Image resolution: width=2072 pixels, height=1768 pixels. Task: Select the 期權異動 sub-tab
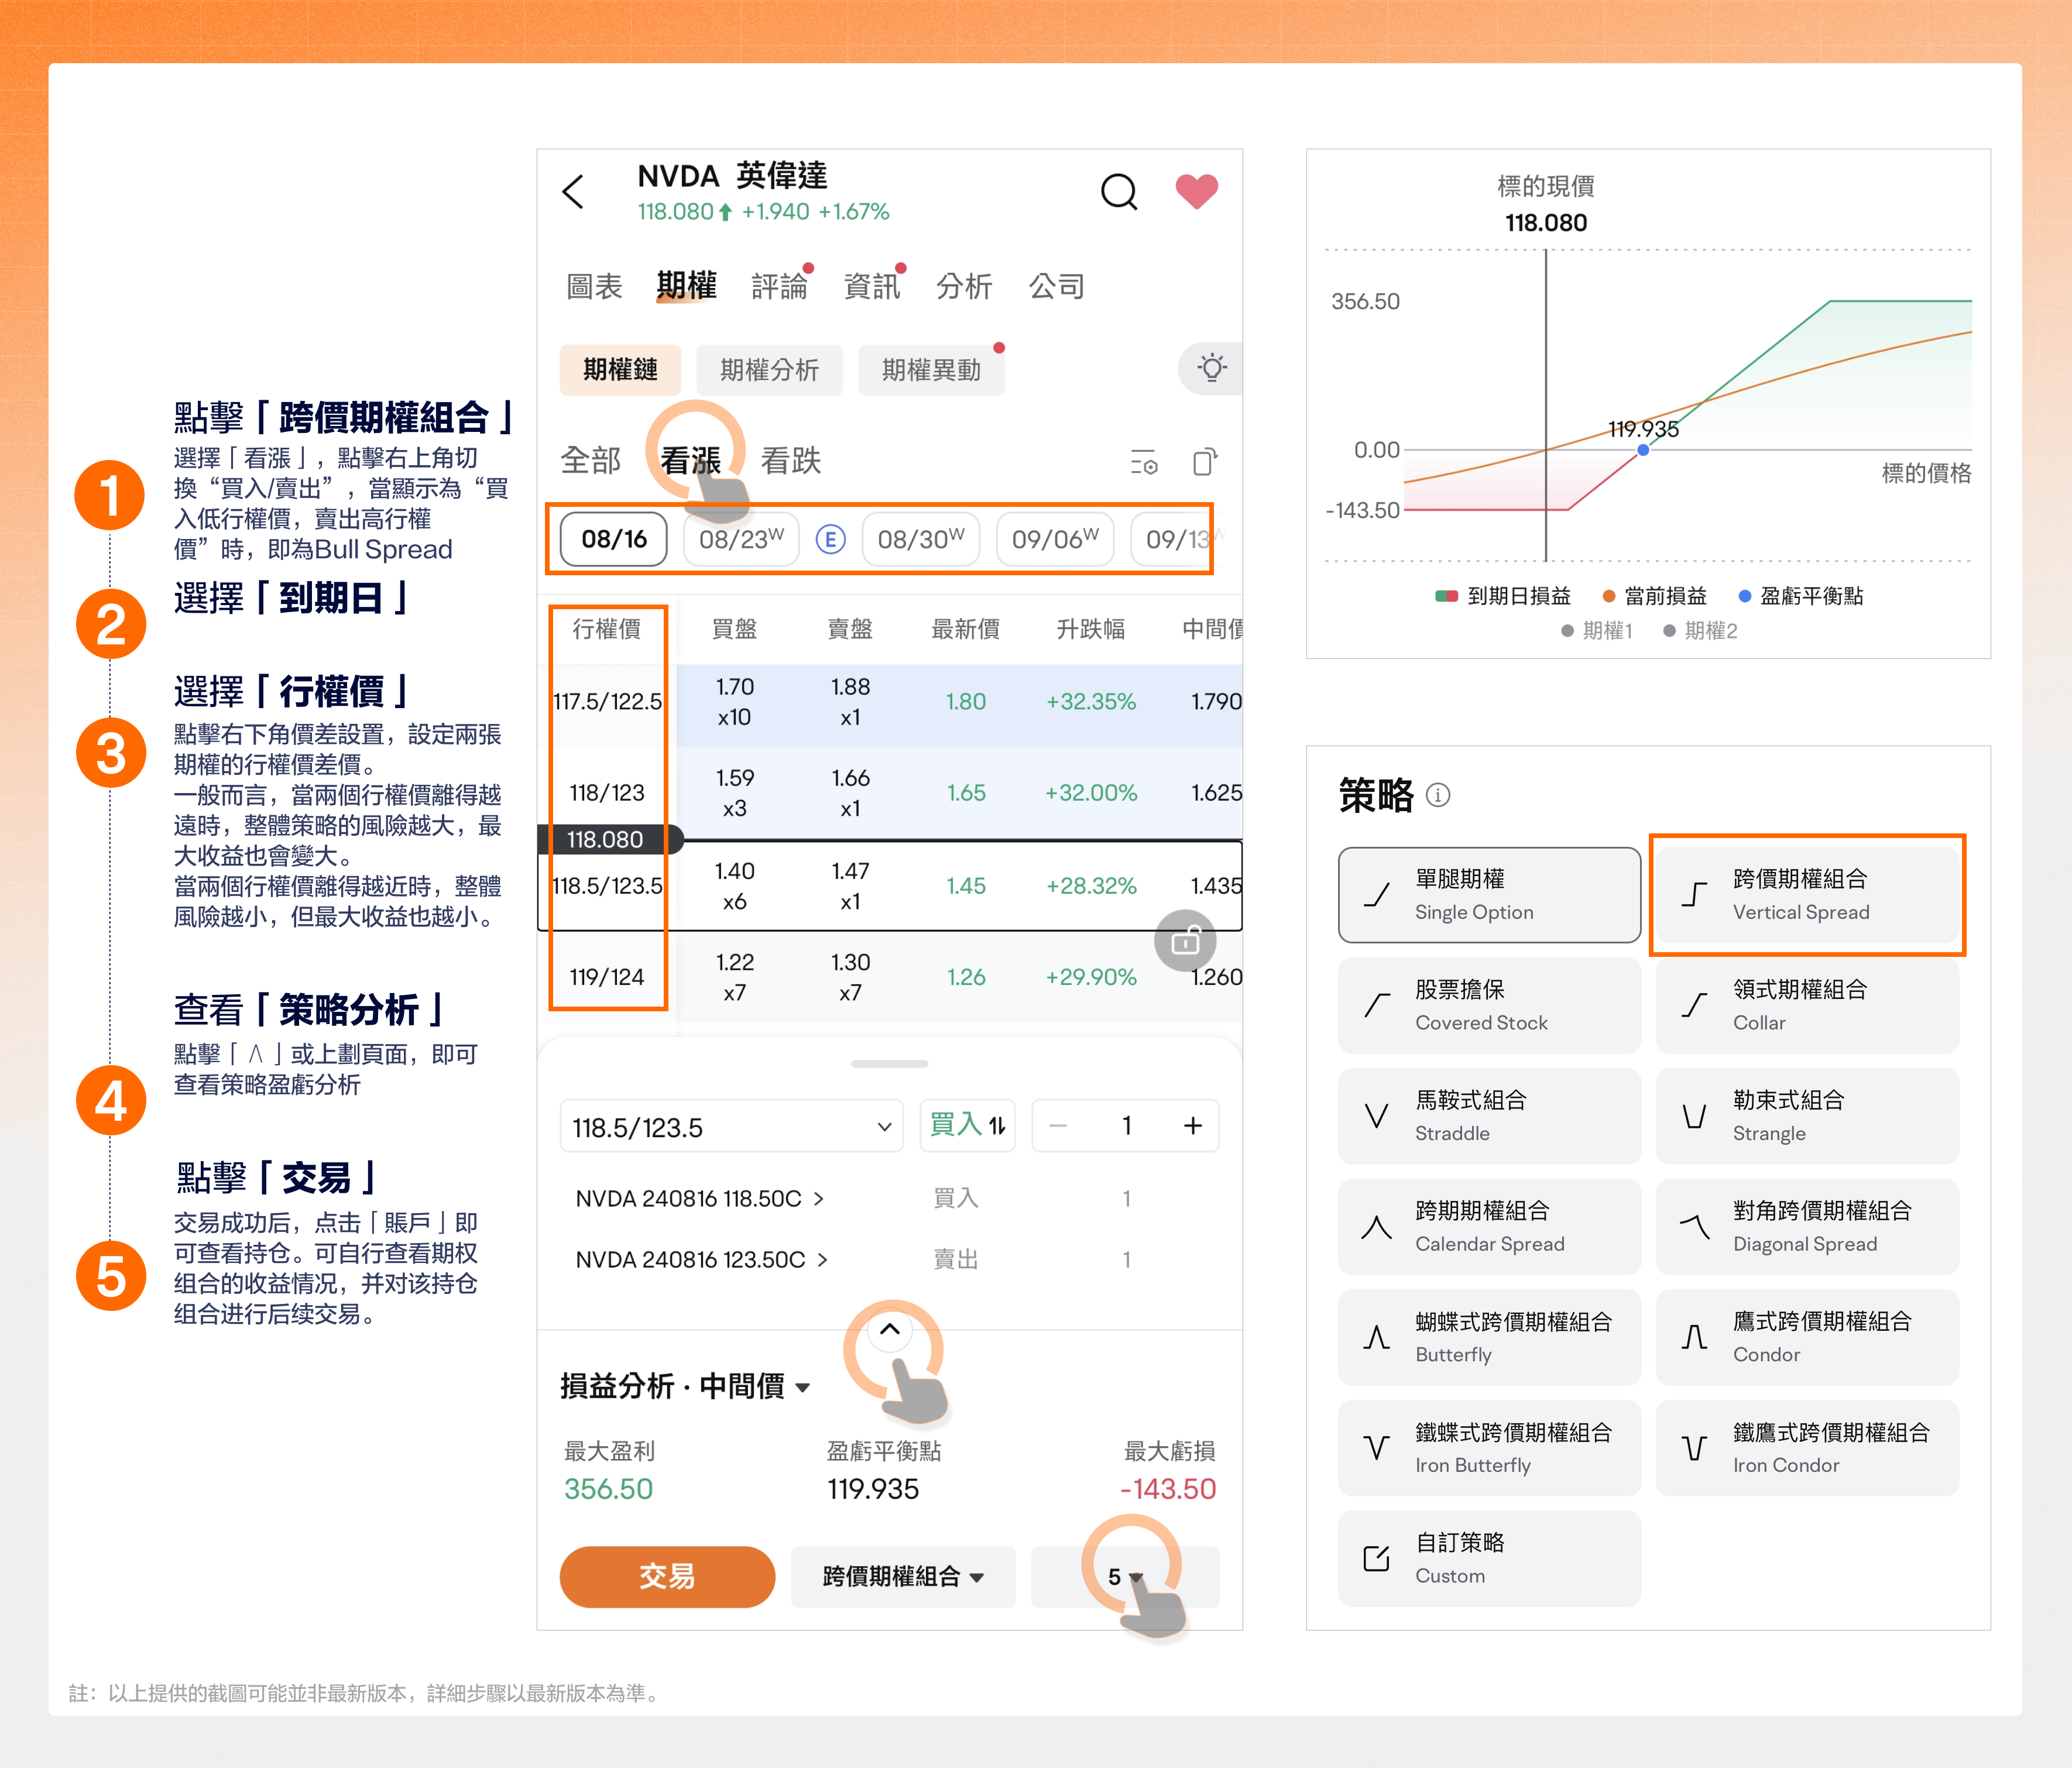[x=931, y=370]
